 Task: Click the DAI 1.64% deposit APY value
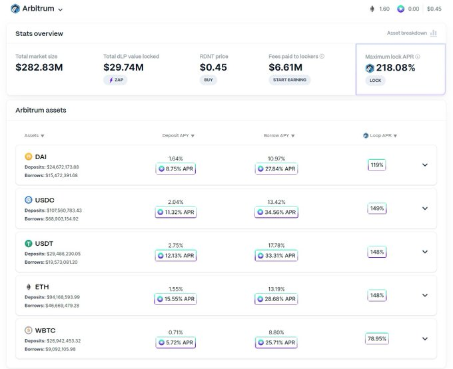click(x=176, y=159)
